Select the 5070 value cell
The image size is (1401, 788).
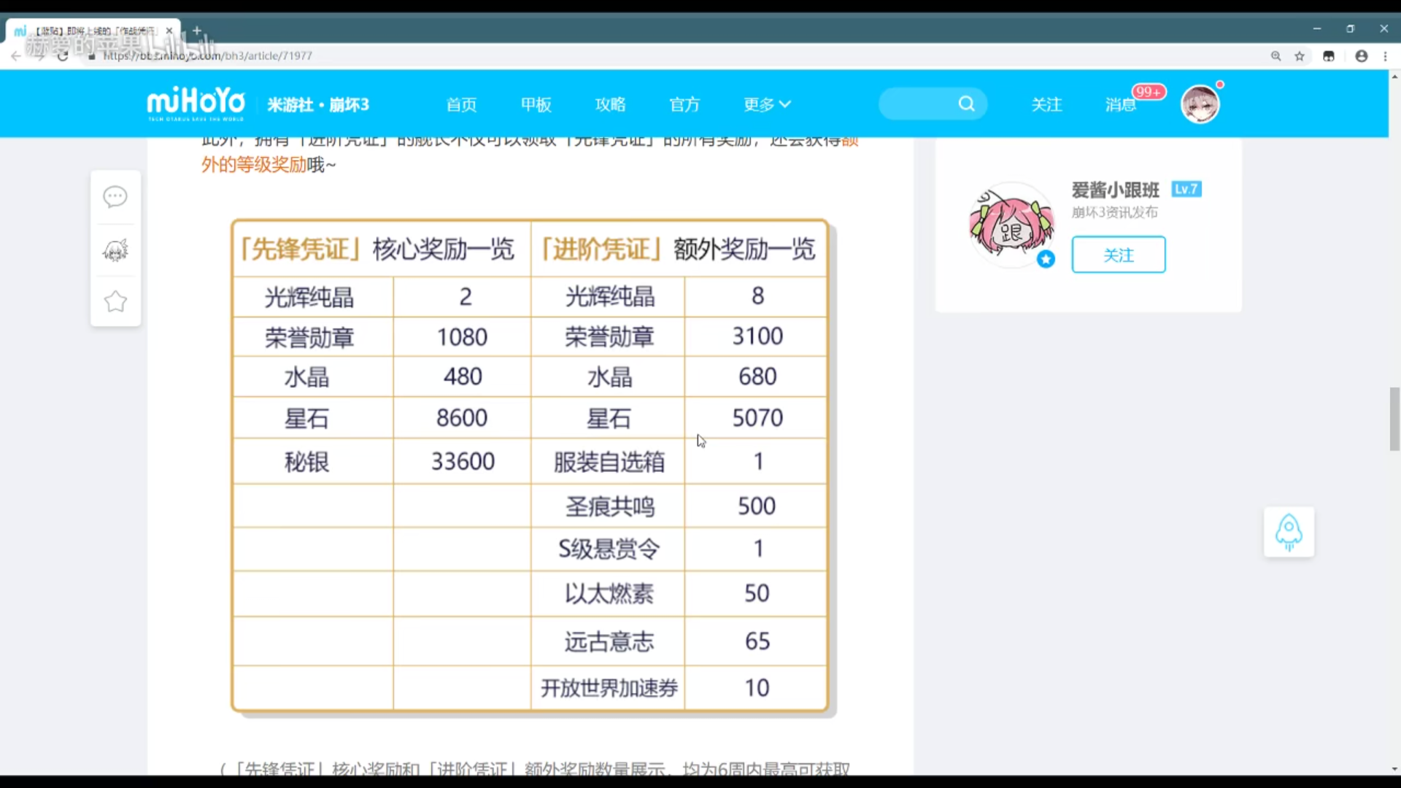[757, 417]
